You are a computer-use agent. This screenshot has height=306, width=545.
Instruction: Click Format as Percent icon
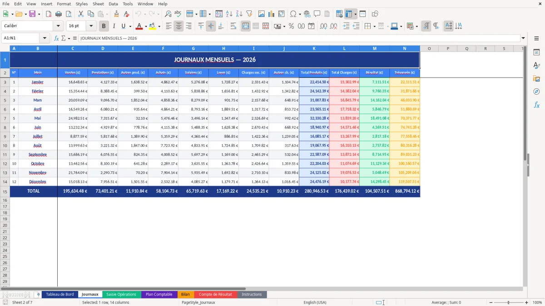tap(291, 26)
